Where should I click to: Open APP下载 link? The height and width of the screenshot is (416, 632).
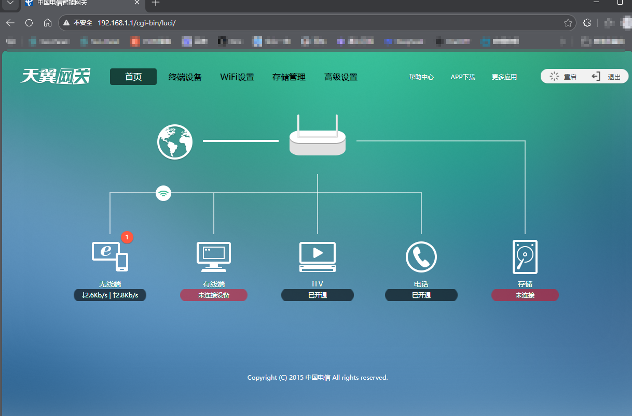pos(463,77)
